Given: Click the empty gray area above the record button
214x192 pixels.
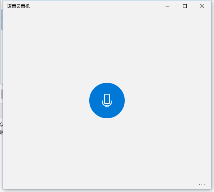Looking at the screenshot, I should (x=107, y=46).
